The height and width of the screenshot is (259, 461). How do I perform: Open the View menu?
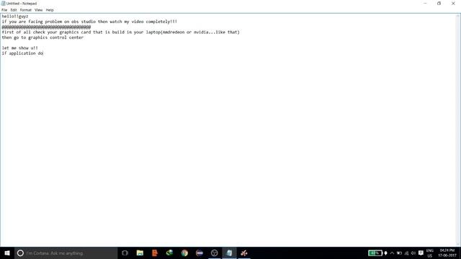click(x=38, y=10)
